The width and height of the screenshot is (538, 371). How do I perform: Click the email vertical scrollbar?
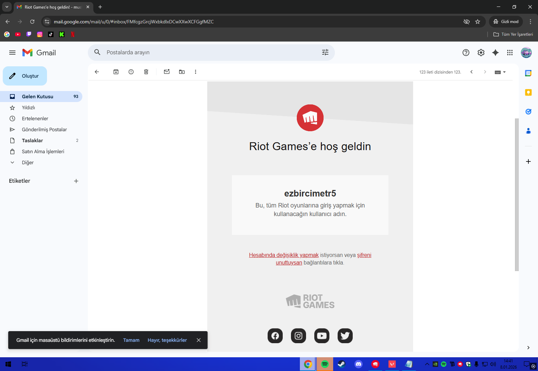(517, 194)
